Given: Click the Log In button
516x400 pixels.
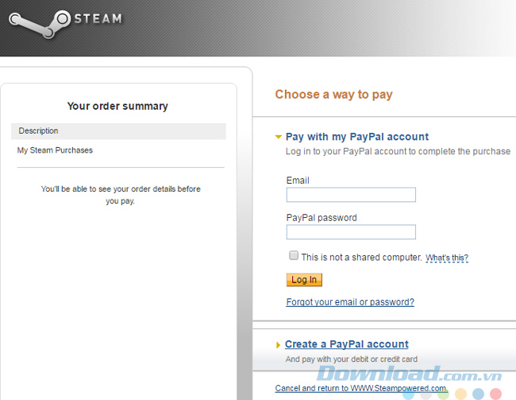Looking at the screenshot, I should point(304,280).
